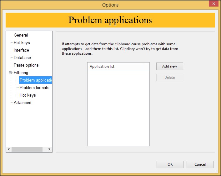This screenshot has width=221, height=176.
Task: Click the tree's horizontal scrollbar thumb
Action: coord(27,149)
